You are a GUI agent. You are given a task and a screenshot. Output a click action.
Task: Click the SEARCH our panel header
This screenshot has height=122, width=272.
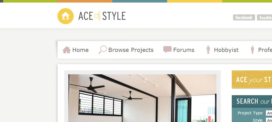pyautogui.click(x=252, y=101)
